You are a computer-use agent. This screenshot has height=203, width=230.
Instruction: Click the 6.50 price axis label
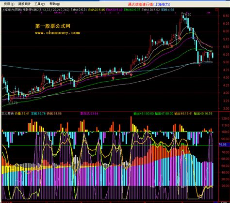[x=226, y=16]
